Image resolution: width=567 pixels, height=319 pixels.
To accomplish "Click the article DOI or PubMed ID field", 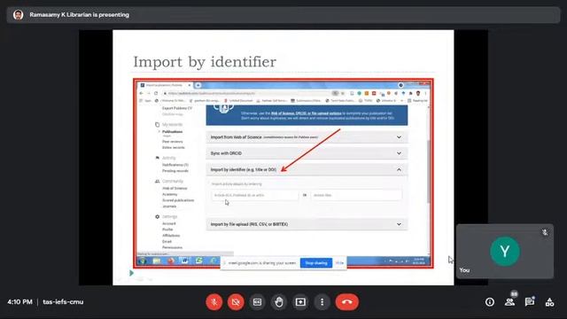I will [254, 195].
